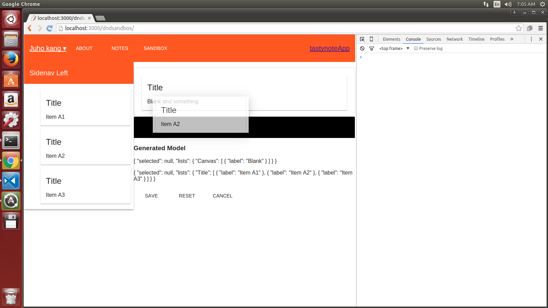
Task: Open the Trash in the launcher
Action: 11,296
